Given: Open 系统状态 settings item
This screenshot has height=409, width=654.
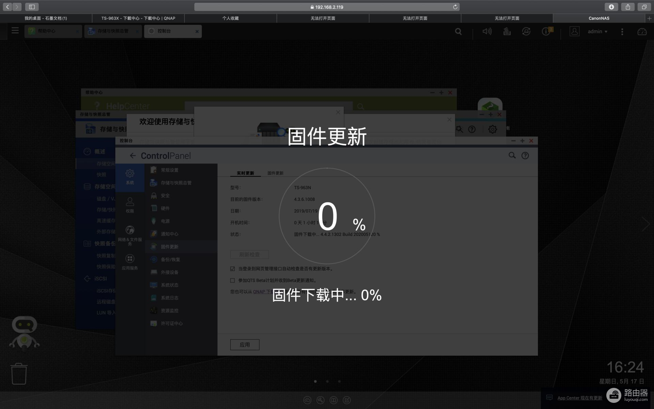Looking at the screenshot, I should [181, 285].
